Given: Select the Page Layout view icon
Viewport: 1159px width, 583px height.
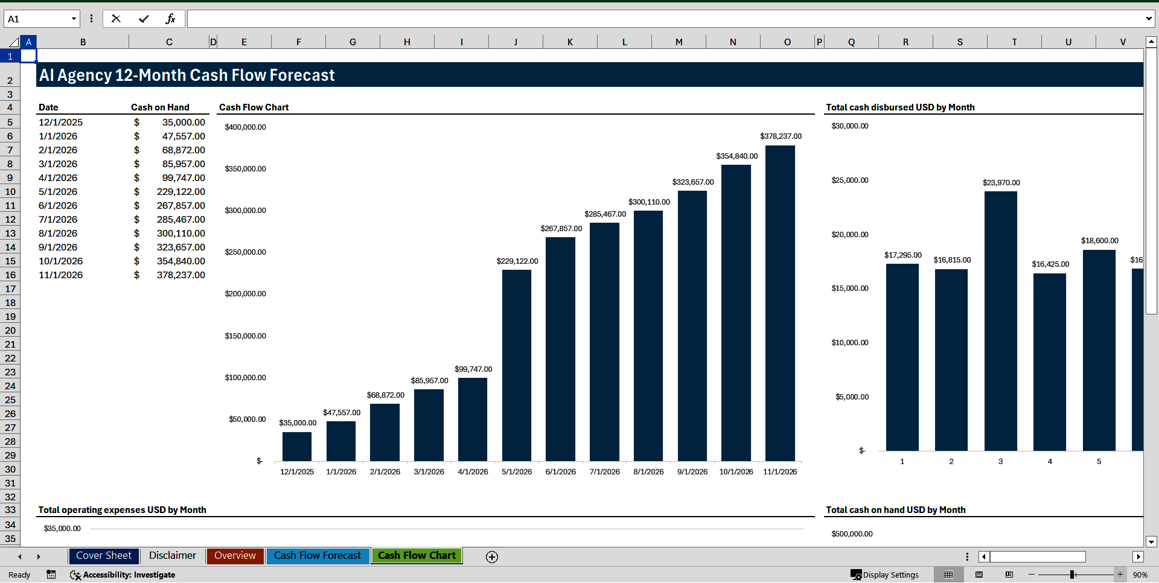Looking at the screenshot, I should click(979, 575).
